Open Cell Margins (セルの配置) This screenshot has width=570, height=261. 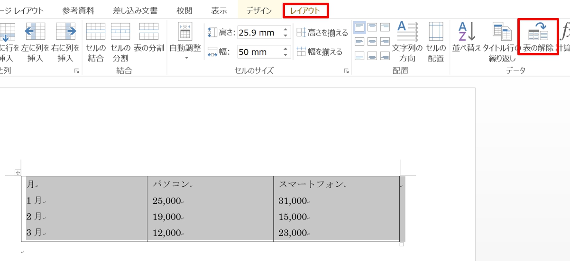point(435,42)
